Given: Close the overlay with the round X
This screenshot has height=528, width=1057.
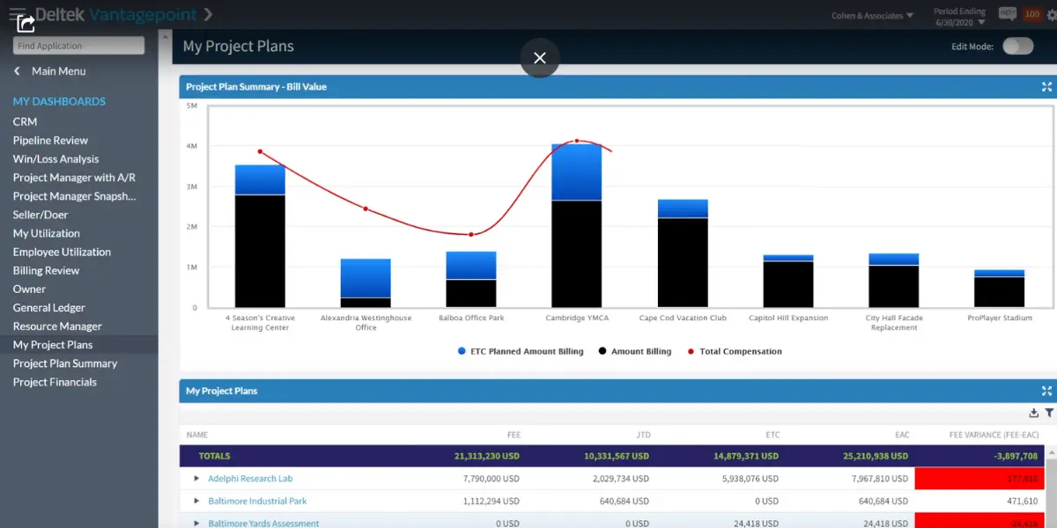Looking at the screenshot, I should (540, 58).
